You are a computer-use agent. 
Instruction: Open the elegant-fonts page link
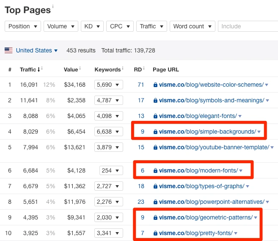pyautogui.click(x=198, y=116)
